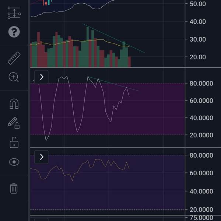Toggle stay in drawing mode pencil-lock
This screenshot has width=221, height=221.
point(14,123)
